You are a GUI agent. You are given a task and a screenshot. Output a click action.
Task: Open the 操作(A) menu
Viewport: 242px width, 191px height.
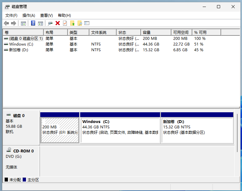tap(29, 15)
